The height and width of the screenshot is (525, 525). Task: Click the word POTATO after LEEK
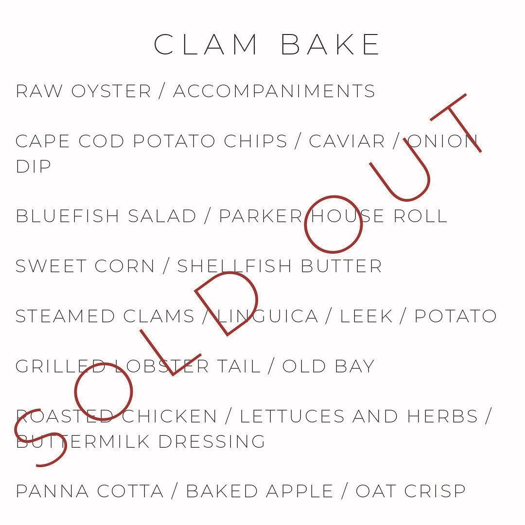pyautogui.click(x=455, y=316)
